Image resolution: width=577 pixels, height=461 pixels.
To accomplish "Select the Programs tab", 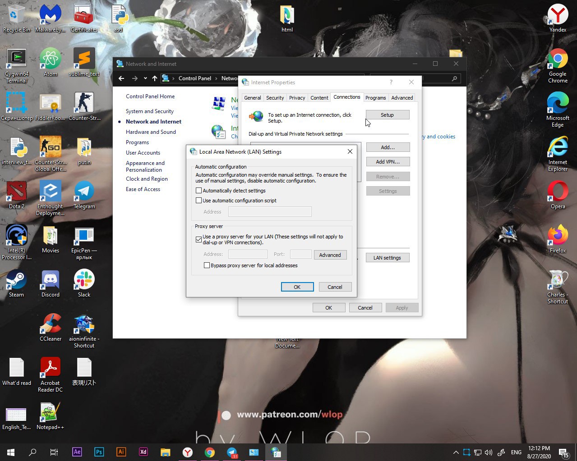I will [x=375, y=98].
